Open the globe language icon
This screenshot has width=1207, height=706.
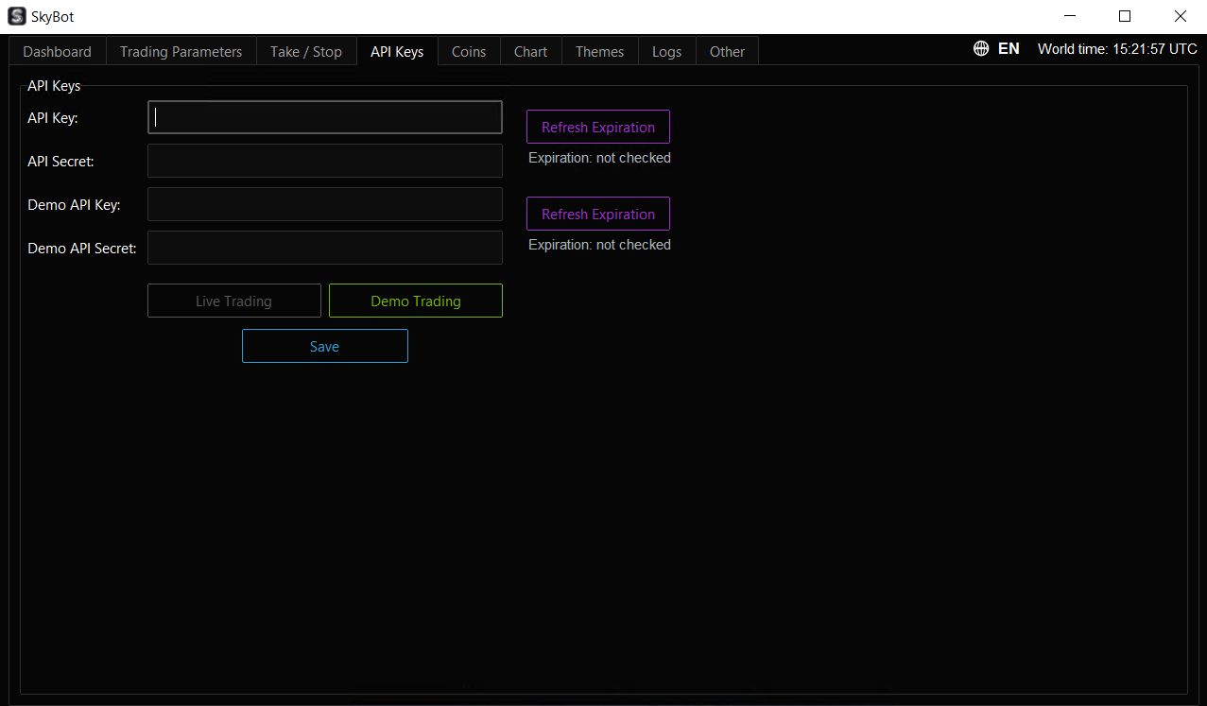coord(981,48)
